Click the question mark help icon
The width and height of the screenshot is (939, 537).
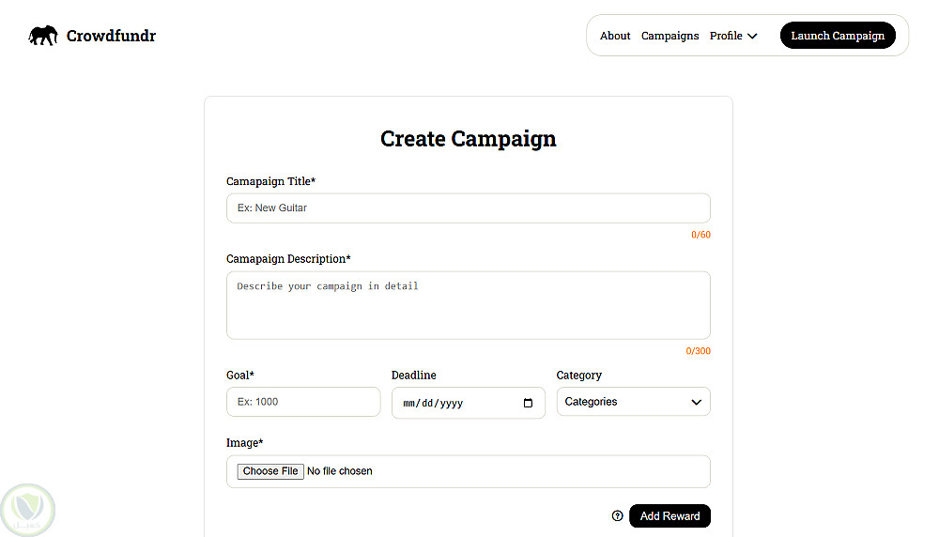(x=617, y=515)
